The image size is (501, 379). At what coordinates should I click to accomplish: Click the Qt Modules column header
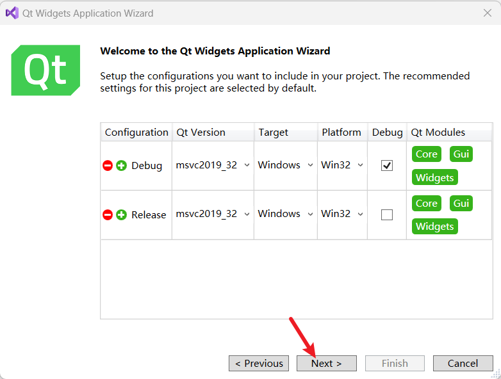coord(449,132)
